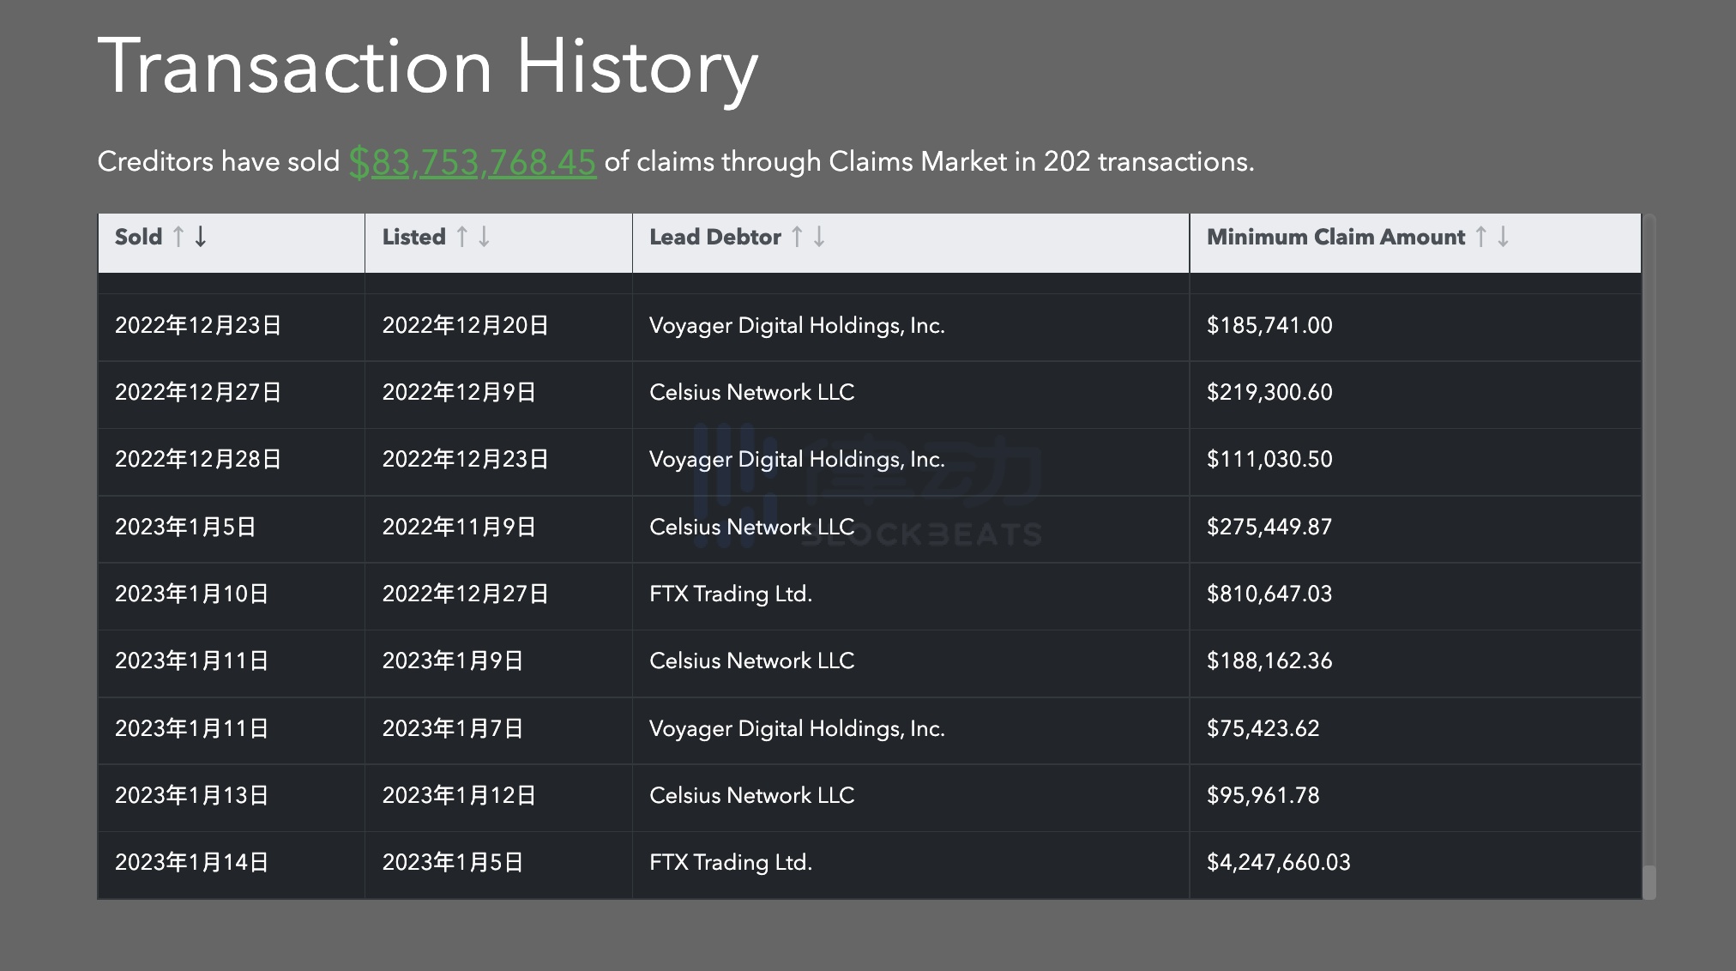The image size is (1736, 971).
Task: Click Voyager Digital Holdings in $111,030.50 row
Action: pyautogui.click(x=797, y=460)
